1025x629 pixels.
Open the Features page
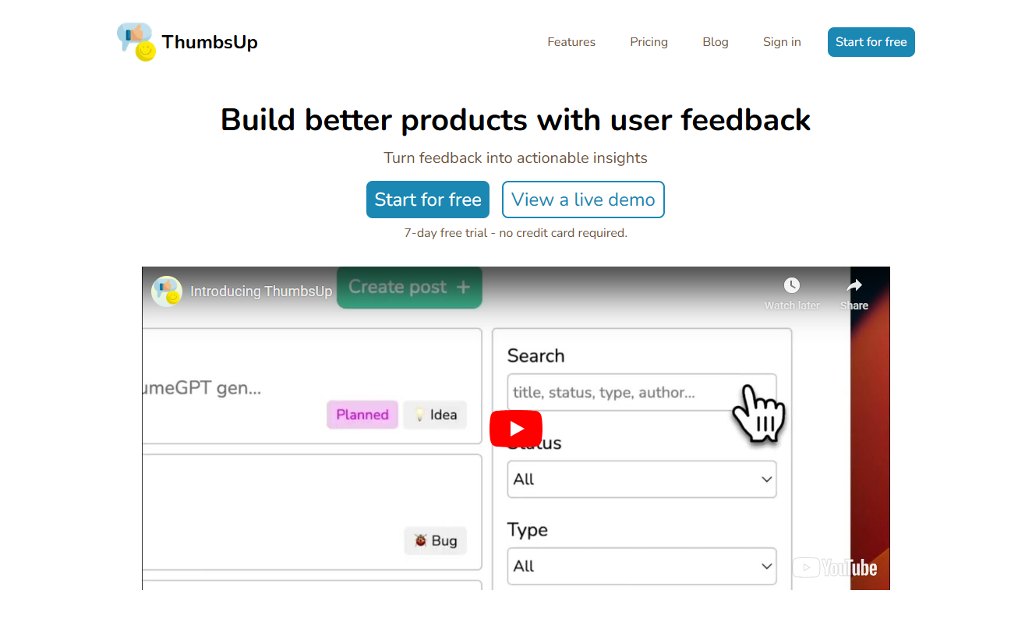(x=571, y=42)
